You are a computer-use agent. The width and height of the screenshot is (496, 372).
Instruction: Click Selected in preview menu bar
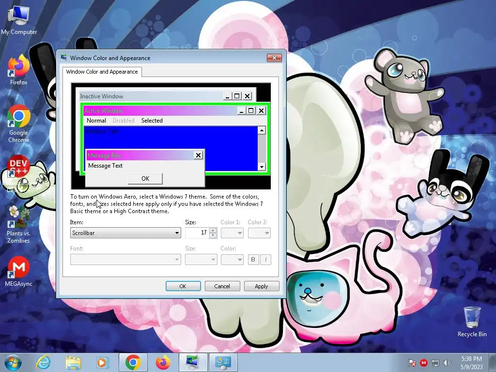pyautogui.click(x=152, y=121)
